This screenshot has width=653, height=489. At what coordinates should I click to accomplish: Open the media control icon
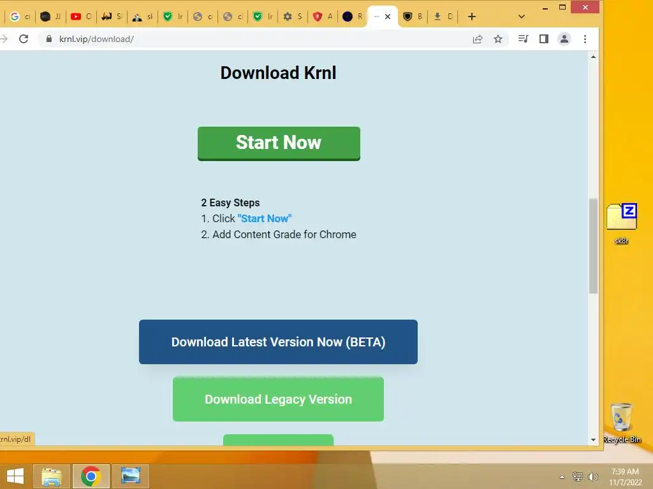(523, 39)
